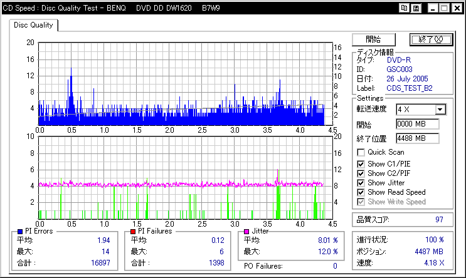The image size is (466, 278).
Task: Click the quality score value 97
Action: pyautogui.click(x=439, y=220)
